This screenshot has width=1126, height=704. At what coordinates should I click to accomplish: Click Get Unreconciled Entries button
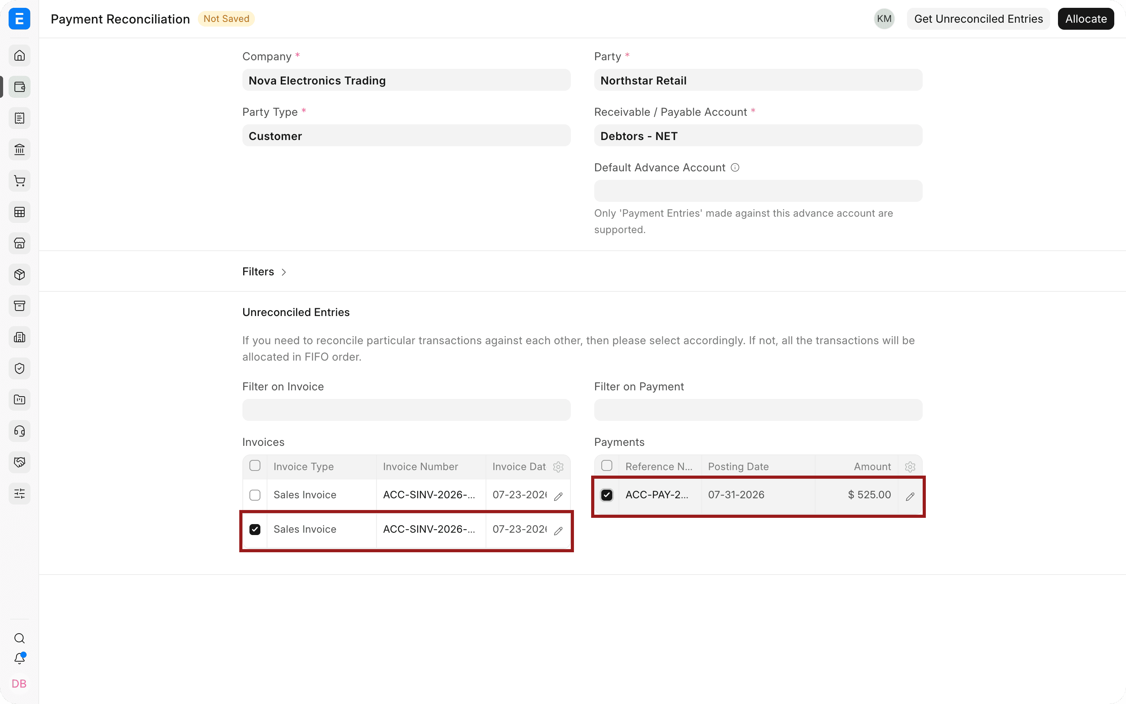click(x=978, y=19)
